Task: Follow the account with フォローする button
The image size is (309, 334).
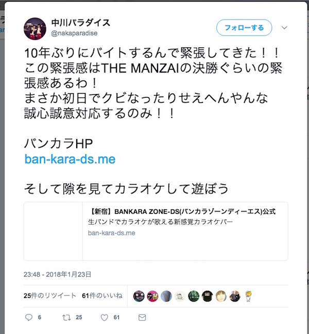Action: tap(244, 28)
